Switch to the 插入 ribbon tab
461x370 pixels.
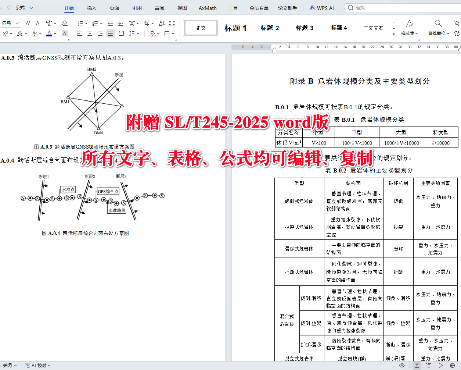pyautogui.click(x=92, y=8)
